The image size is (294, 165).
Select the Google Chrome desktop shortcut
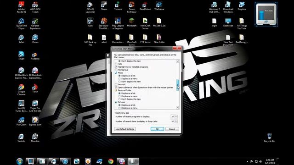click(22, 90)
